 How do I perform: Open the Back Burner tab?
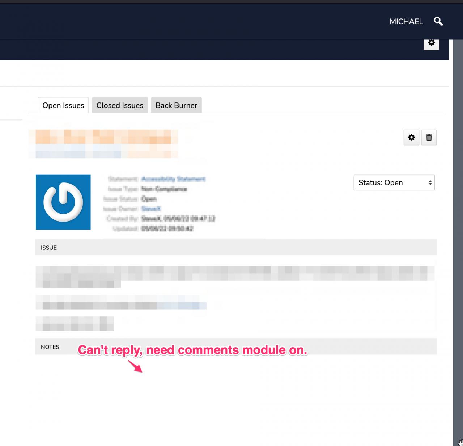pyautogui.click(x=176, y=105)
